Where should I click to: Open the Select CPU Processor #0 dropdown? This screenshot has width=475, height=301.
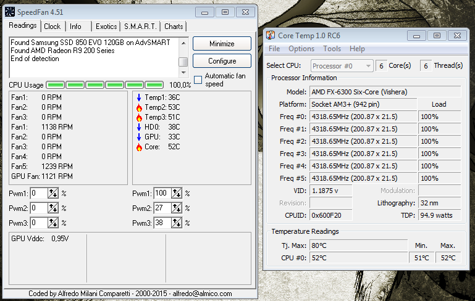point(342,66)
